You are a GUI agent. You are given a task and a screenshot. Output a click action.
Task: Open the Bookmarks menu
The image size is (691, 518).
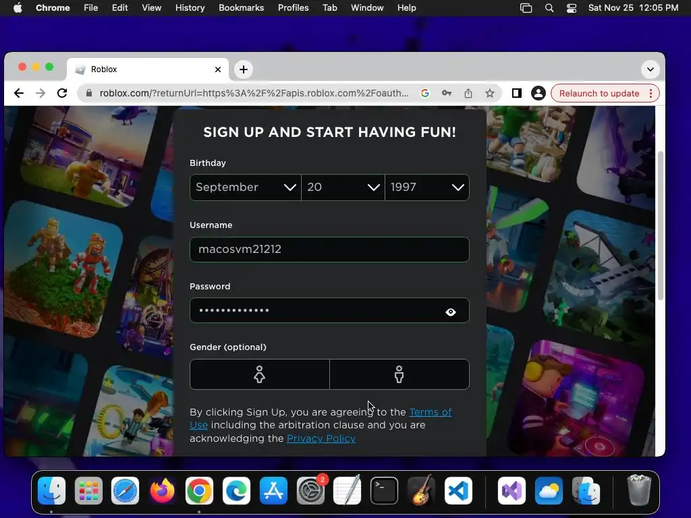241,7
